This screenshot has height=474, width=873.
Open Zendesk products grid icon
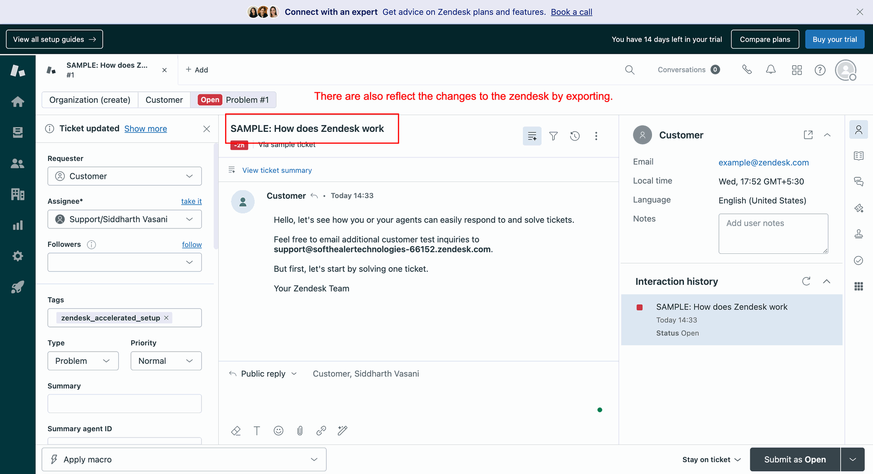pos(797,70)
